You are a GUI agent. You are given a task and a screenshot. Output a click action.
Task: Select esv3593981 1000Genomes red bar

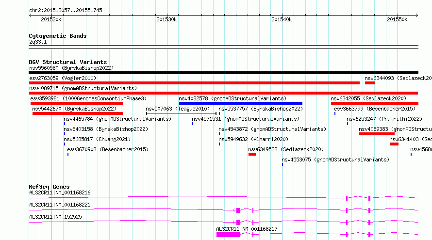[x=77, y=103]
